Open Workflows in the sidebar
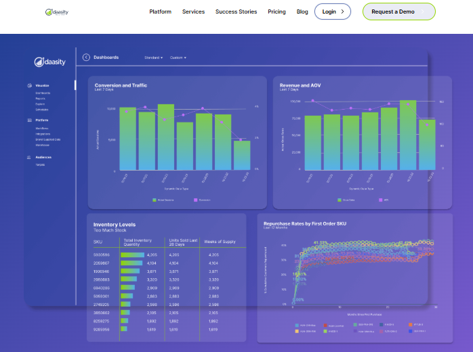 [x=42, y=129]
